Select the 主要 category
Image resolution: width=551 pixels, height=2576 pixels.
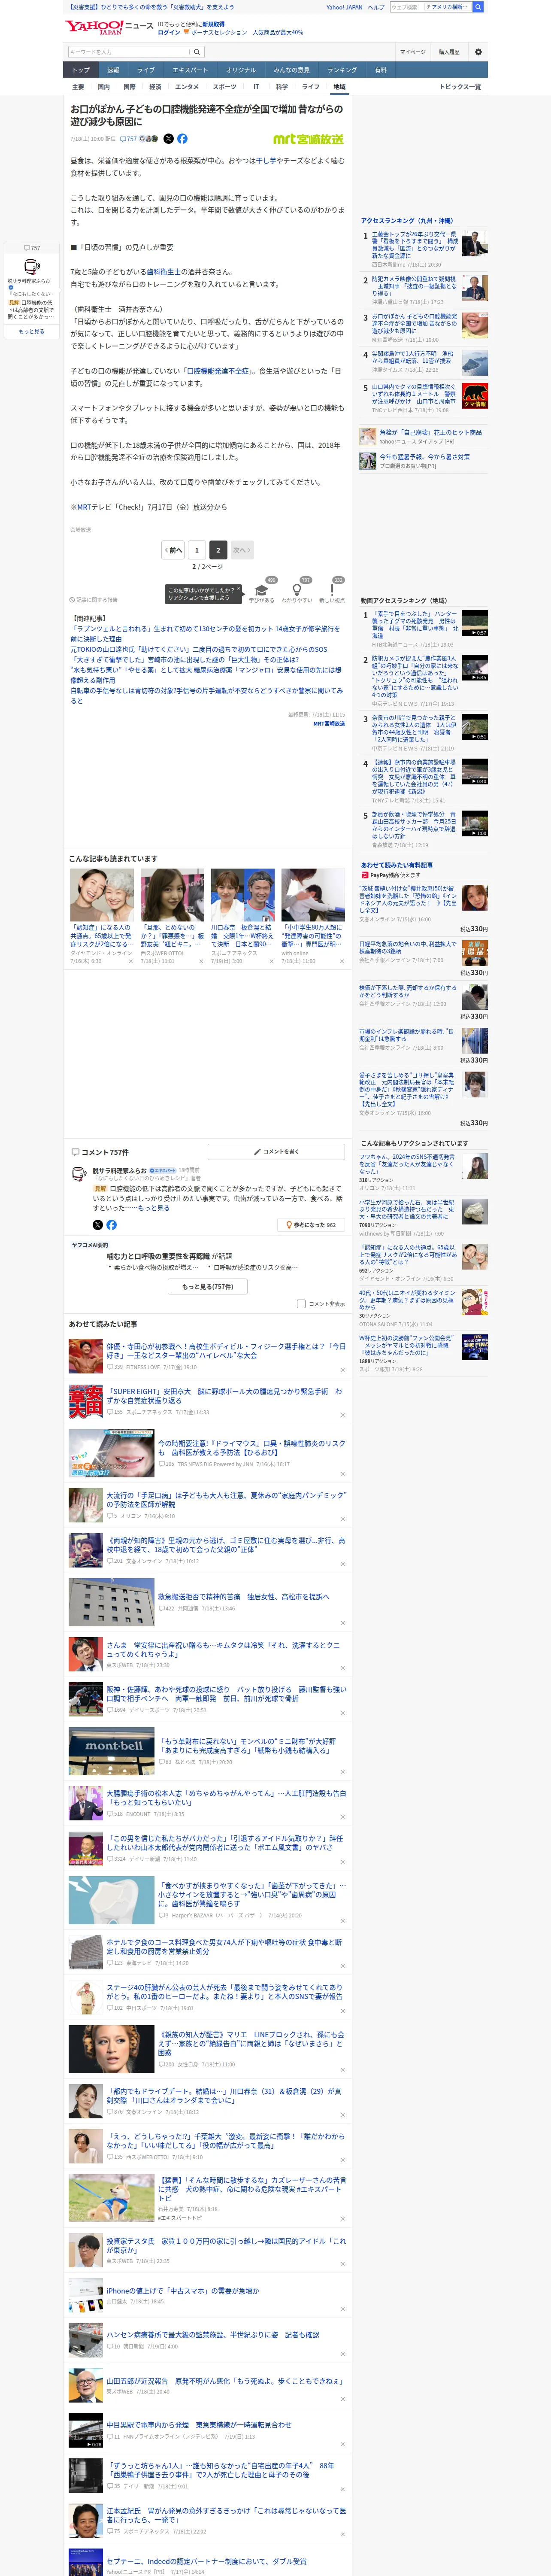[78, 87]
